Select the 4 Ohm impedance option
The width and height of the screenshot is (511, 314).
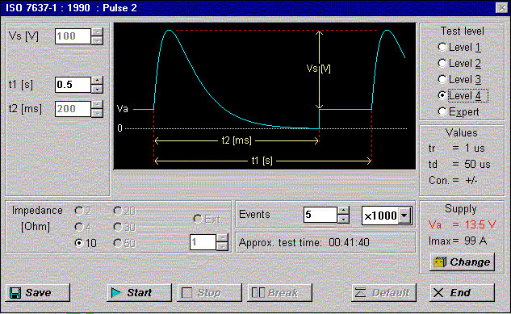[x=82, y=227]
